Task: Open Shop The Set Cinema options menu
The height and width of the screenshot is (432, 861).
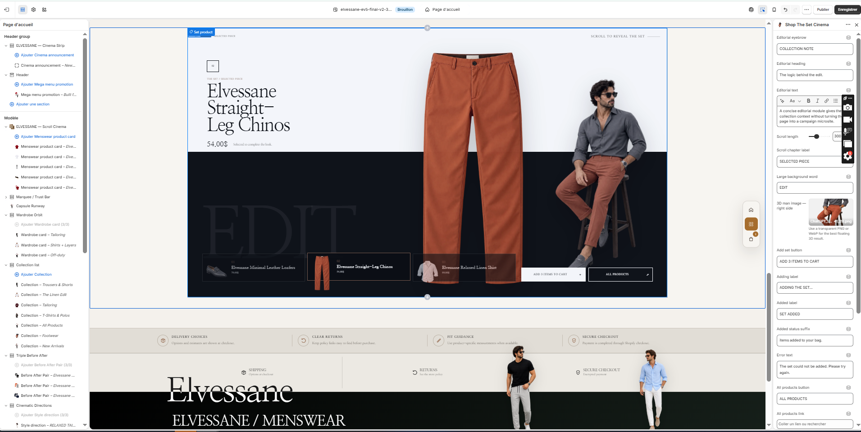Action: [x=848, y=25]
